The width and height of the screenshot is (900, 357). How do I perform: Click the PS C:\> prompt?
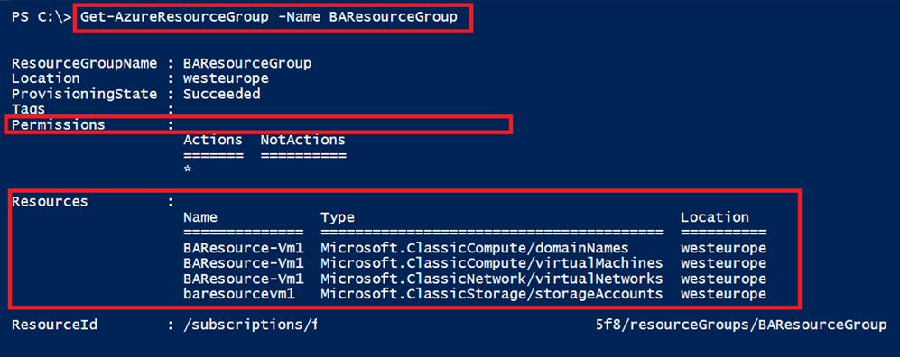coord(42,18)
